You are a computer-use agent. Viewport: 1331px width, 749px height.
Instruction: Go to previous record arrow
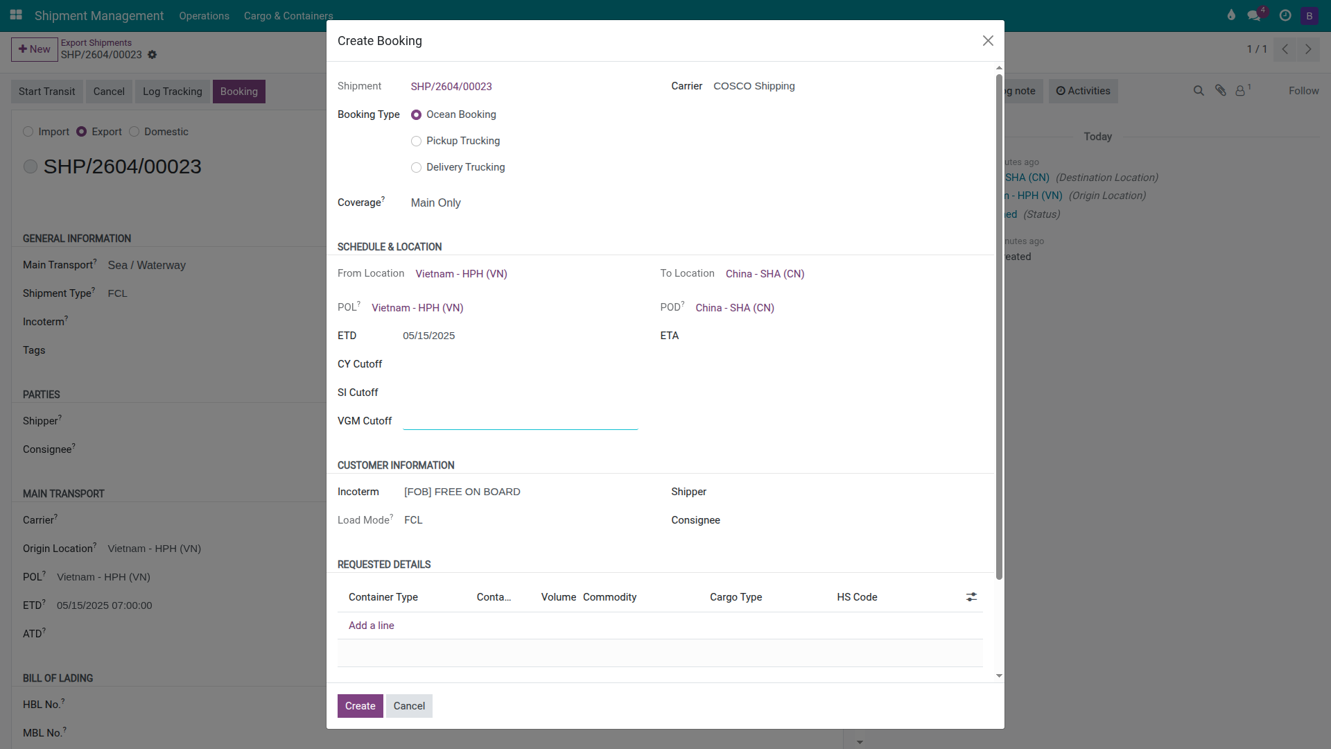pos(1285,49)
